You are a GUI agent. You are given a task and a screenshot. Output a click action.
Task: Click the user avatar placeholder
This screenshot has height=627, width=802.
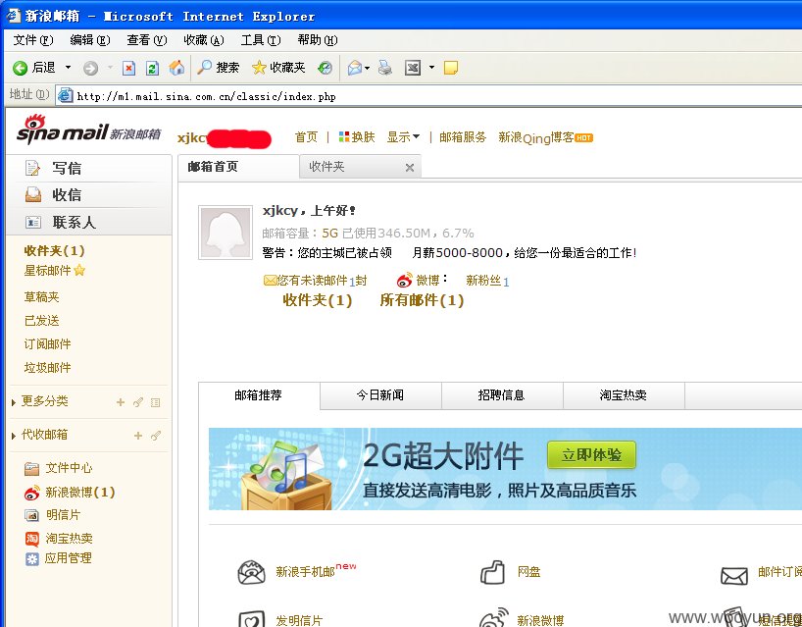pyautogui.click(x=226, y=233)
